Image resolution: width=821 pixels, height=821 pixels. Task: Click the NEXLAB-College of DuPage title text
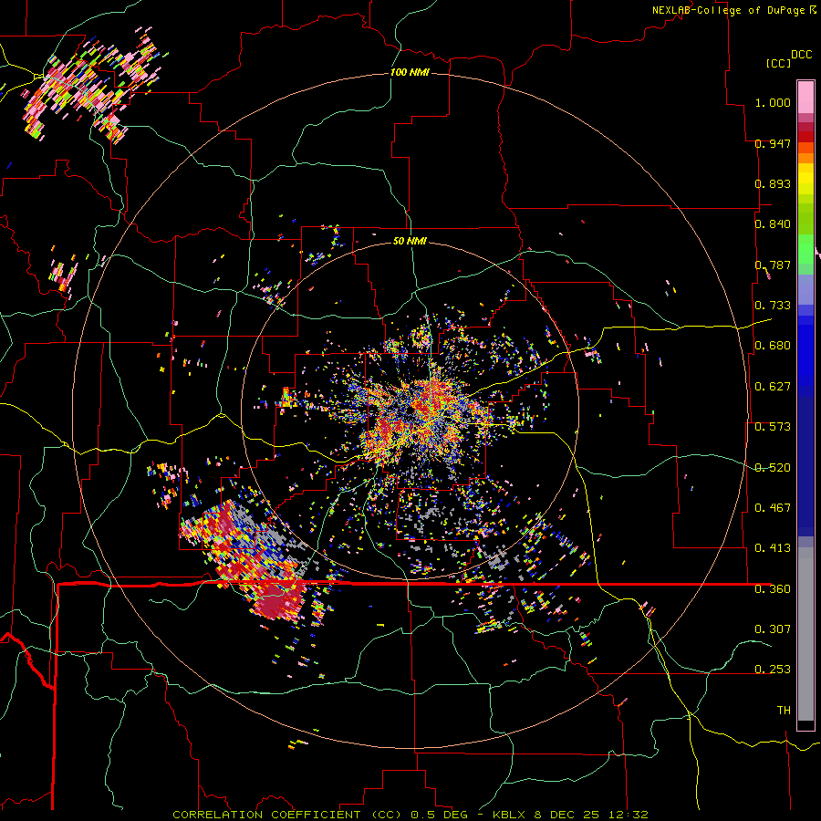click(728, 10)
